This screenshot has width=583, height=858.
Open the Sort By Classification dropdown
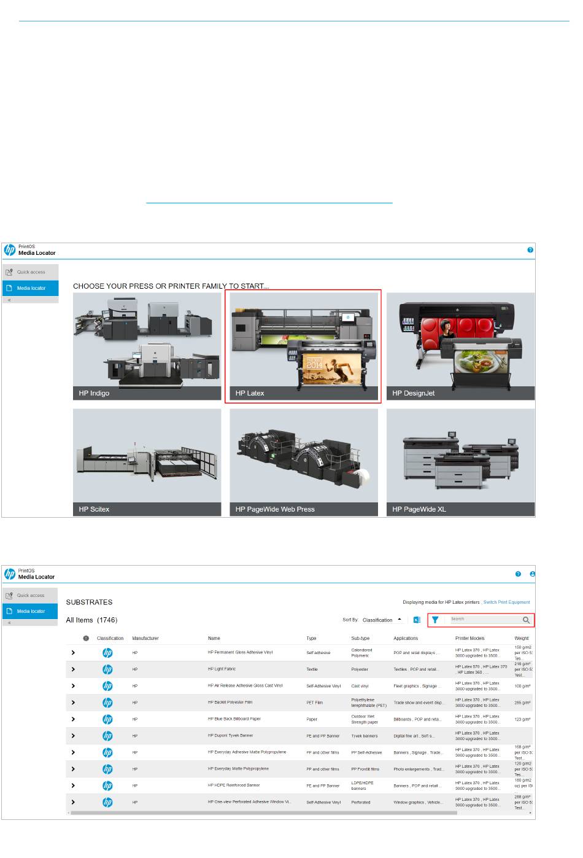click(382, 620)
